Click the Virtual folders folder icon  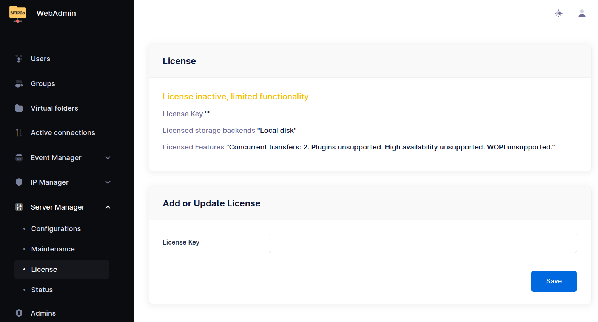(x=19, y=108)
